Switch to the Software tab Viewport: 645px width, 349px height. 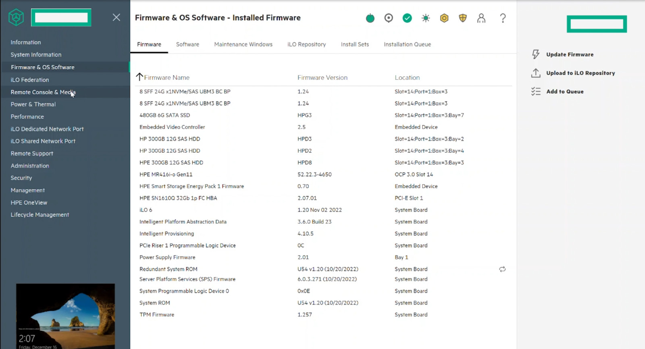point(187,44)
